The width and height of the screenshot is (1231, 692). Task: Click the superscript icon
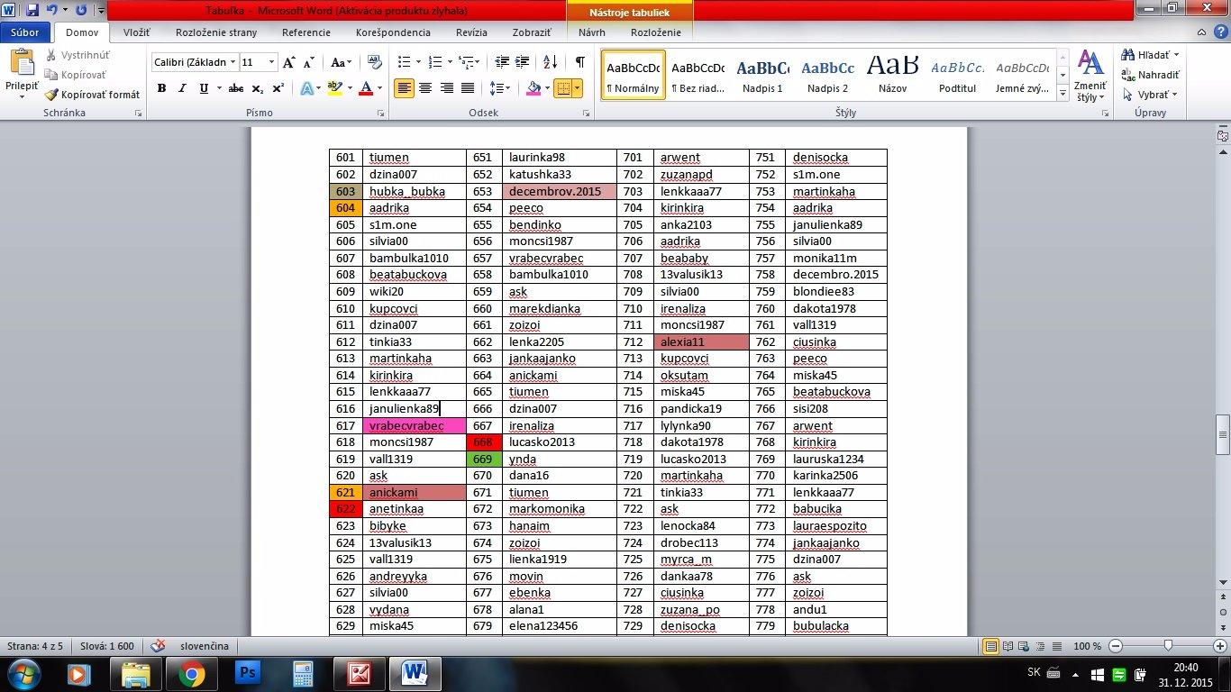pyautogui.click(x=278, y=88)
